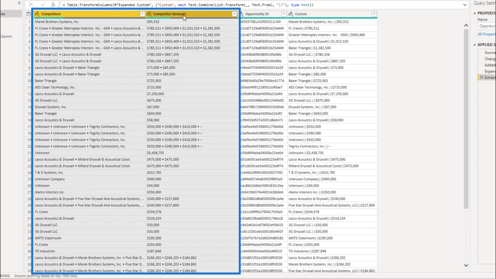This screenshot has width=496, height=279.
Task: Select row number 10
Action: click(29, 81)
